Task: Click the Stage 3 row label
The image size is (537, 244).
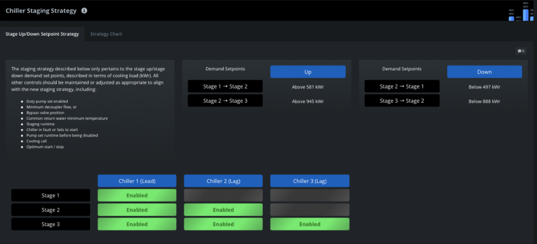Action: tap(51, 224)
